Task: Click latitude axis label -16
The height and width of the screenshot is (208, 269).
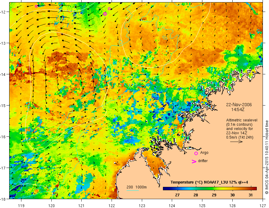Action: pos(3,137)
